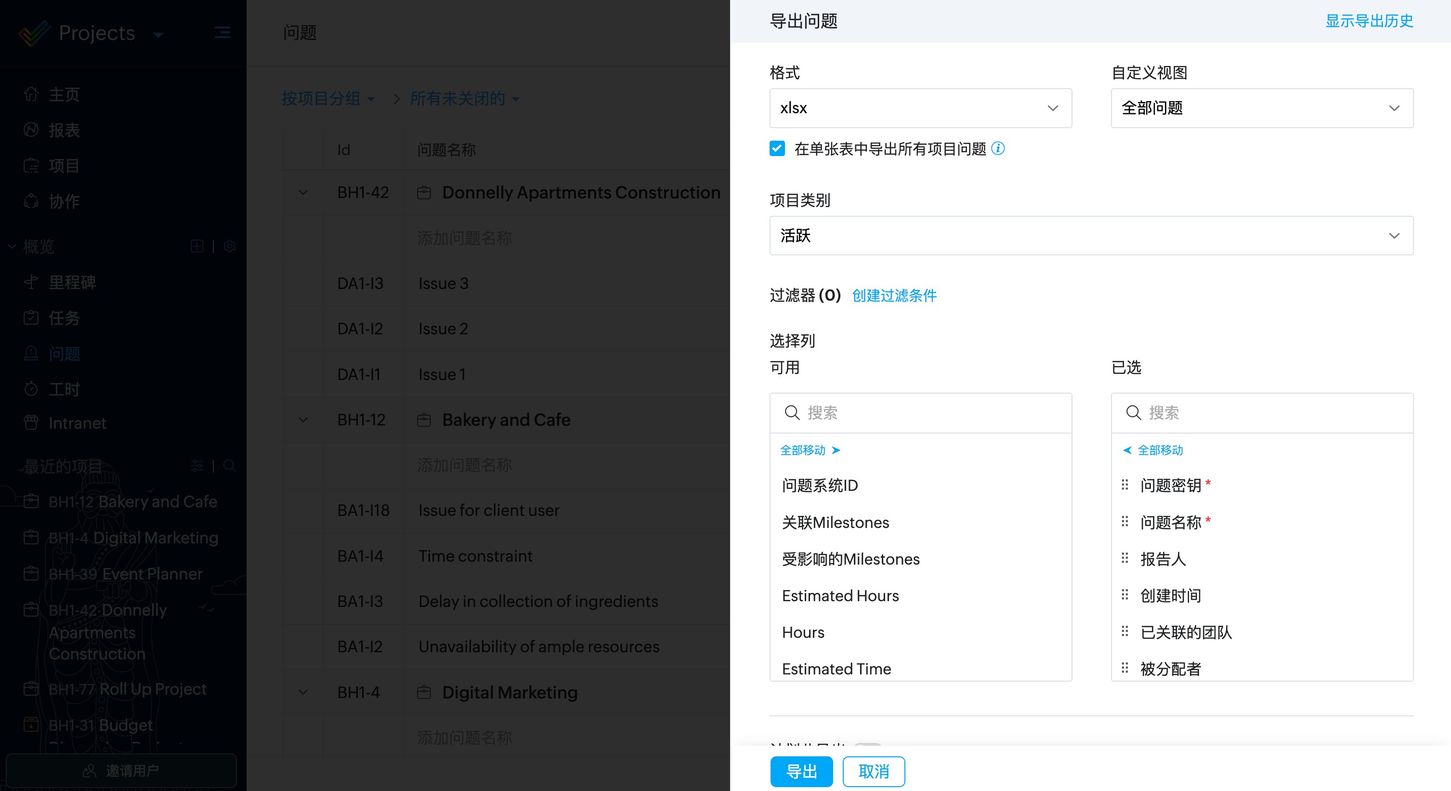The height and width of the screenshot is (791, 1451).
Task: Click drag handle next to 报告人 column
Action: tap(1124, 558)
